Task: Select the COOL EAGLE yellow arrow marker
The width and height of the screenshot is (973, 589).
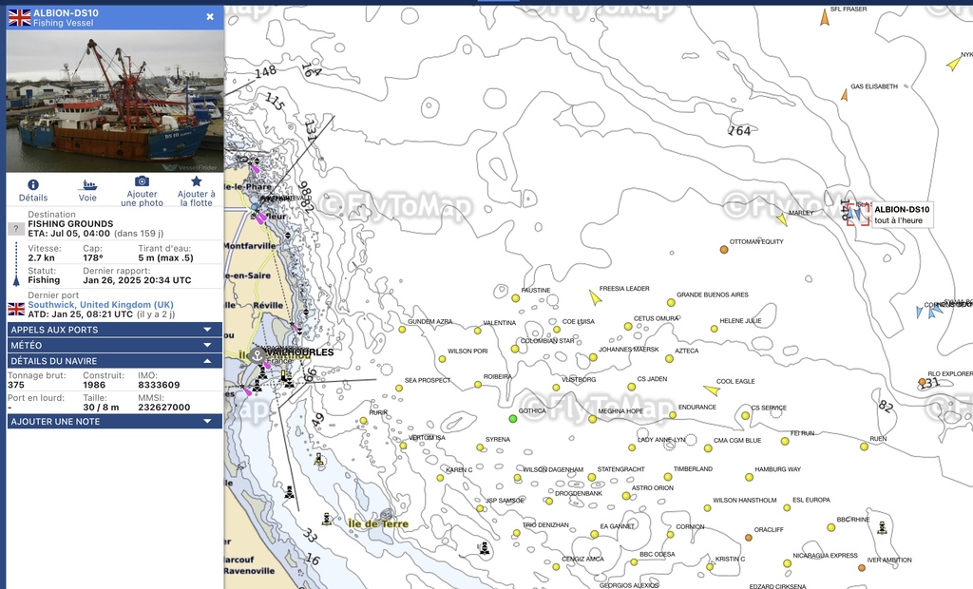Action: (x=712, y=390)
